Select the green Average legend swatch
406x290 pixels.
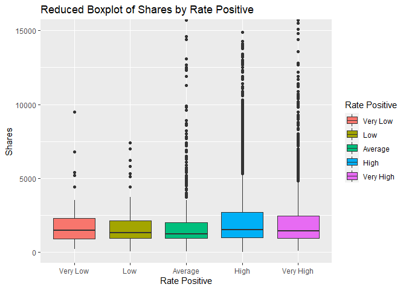(353, 149)
